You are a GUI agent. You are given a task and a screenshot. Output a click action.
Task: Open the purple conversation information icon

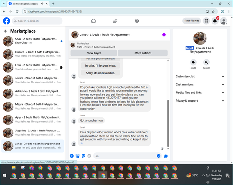(x=164, y=34)
